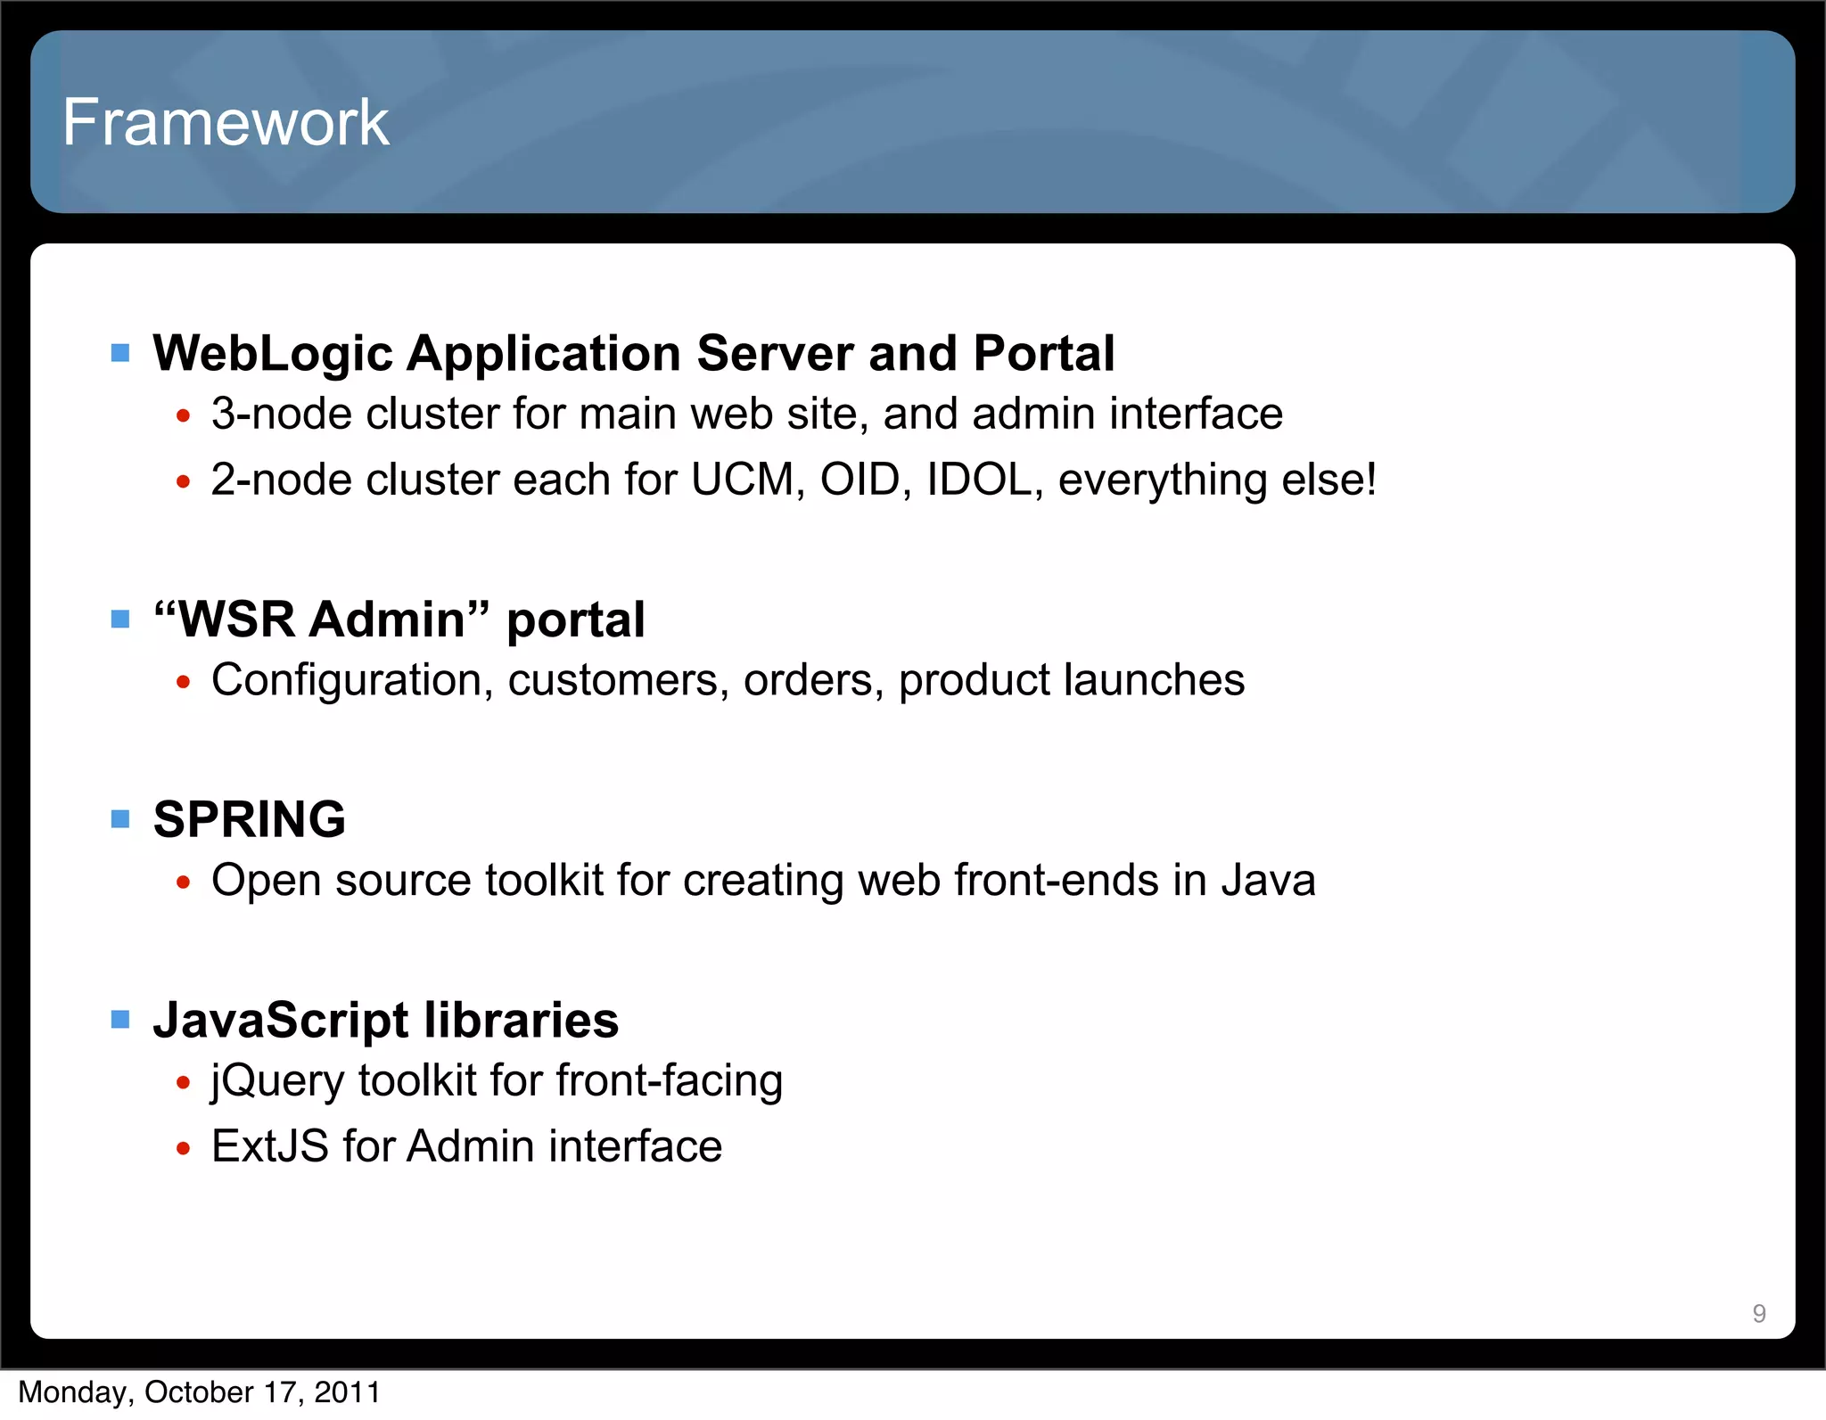Select heading "WSR Admin" portal
The width and height of the screenshot is (1826, 1420).
point(399,620)
